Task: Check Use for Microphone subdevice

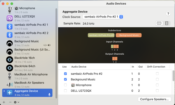Action: (65, 85)
